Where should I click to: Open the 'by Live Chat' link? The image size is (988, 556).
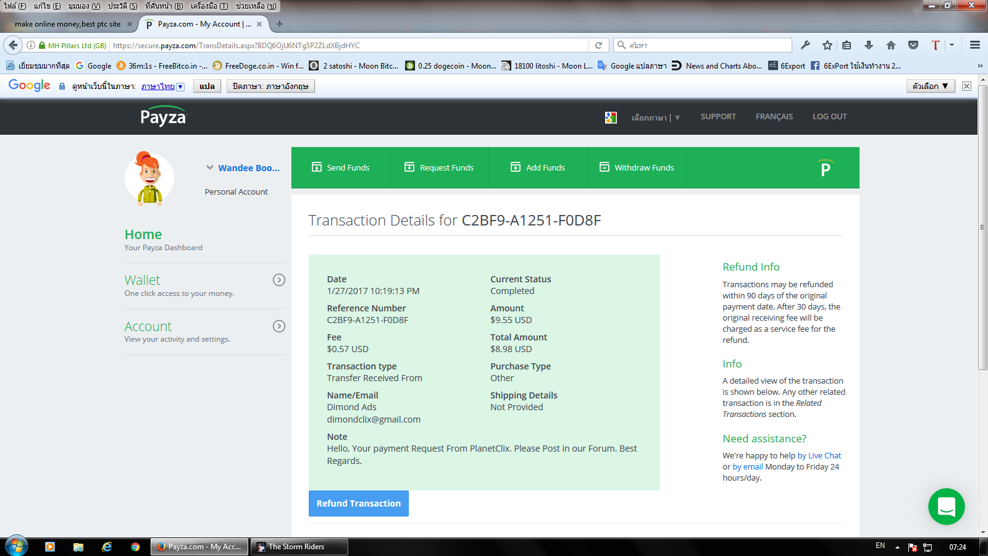[819, 456]
